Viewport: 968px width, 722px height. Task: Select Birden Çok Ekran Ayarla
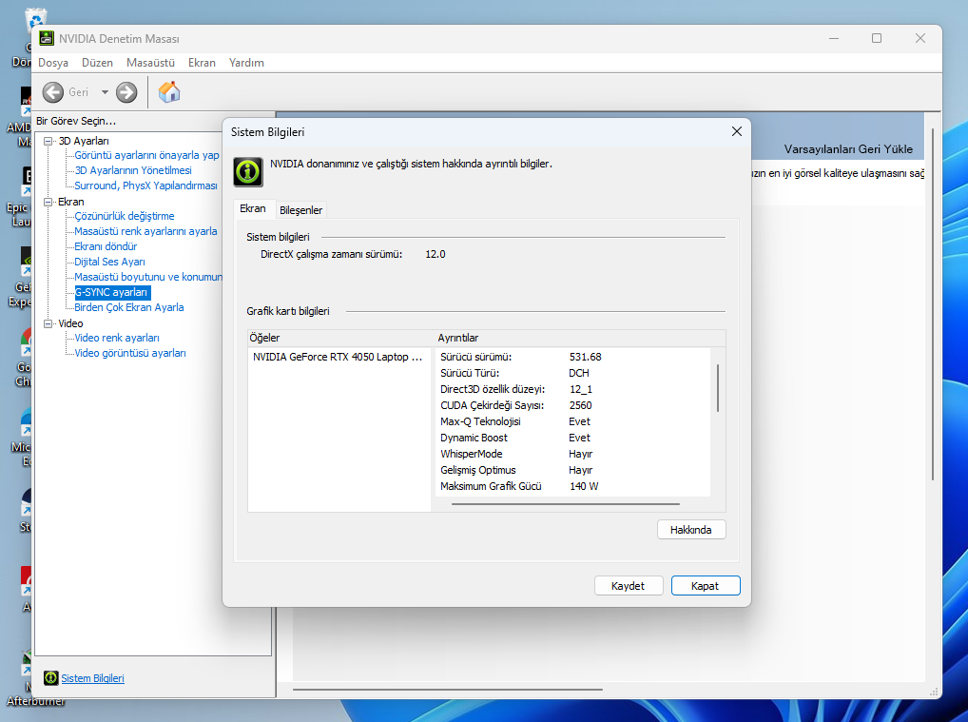[x=129, y=307]
